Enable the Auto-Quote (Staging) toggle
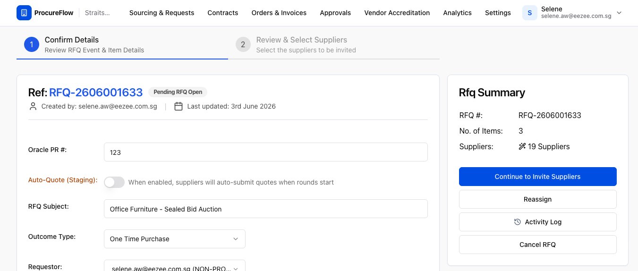 click(114, 182)
